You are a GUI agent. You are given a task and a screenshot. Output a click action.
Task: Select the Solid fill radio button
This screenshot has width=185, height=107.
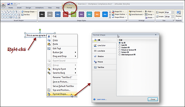[x=120, y=45]
